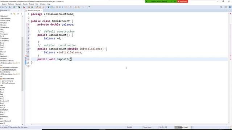Open the Package Explorer View Menu
The height and width of the screenshot is (130, 232).
click(21, 14)
